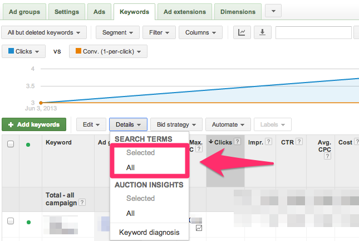359x241 pixels.
Task: Open help for the CTR column
Action: pyautogui.click(x=299, y=142)
